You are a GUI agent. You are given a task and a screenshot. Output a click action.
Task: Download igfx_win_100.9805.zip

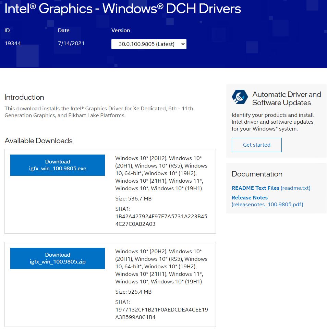pyautogui.click(x=58, y=258)
